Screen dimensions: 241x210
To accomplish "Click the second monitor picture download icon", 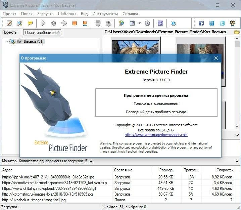I will click(108, 24).
